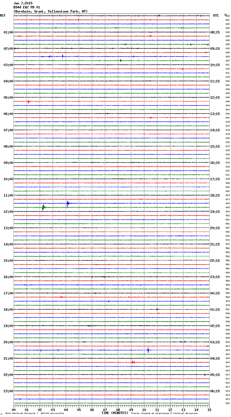The height and width of the screenshot is (417, 231).
Task: Click minute tick label "08" on x-axis
Action: (x=118, y=410)
